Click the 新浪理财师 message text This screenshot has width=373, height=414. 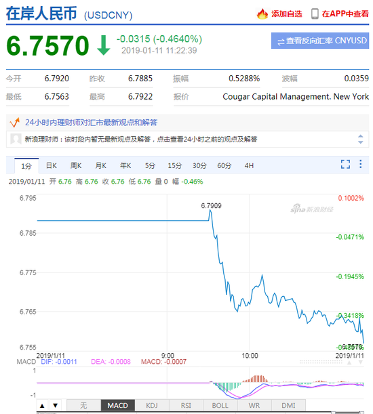(x=141, y=139)
